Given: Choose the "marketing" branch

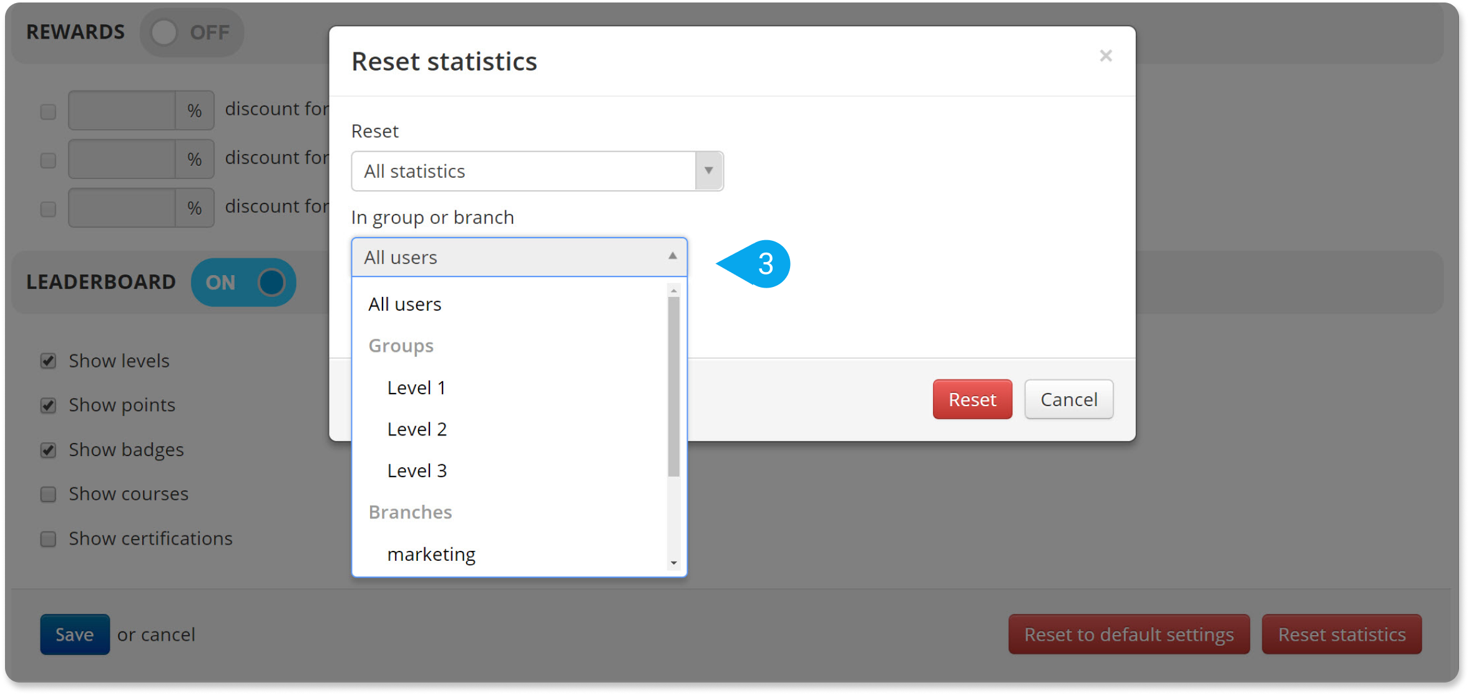Looking at the screenshot, I should pyautogui.click(x=431, y=553).
